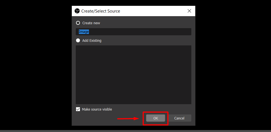The width and height of the screenshot is (271, 132).
Task: Click the gray bar below the dialog
Action: [x=135, y=131]
